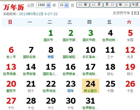Viewport: 140px width, 110px height.
Task: Click the Saturday 六 column header
Action: point(129,22)
